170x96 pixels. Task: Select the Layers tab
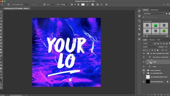point(145,40)
